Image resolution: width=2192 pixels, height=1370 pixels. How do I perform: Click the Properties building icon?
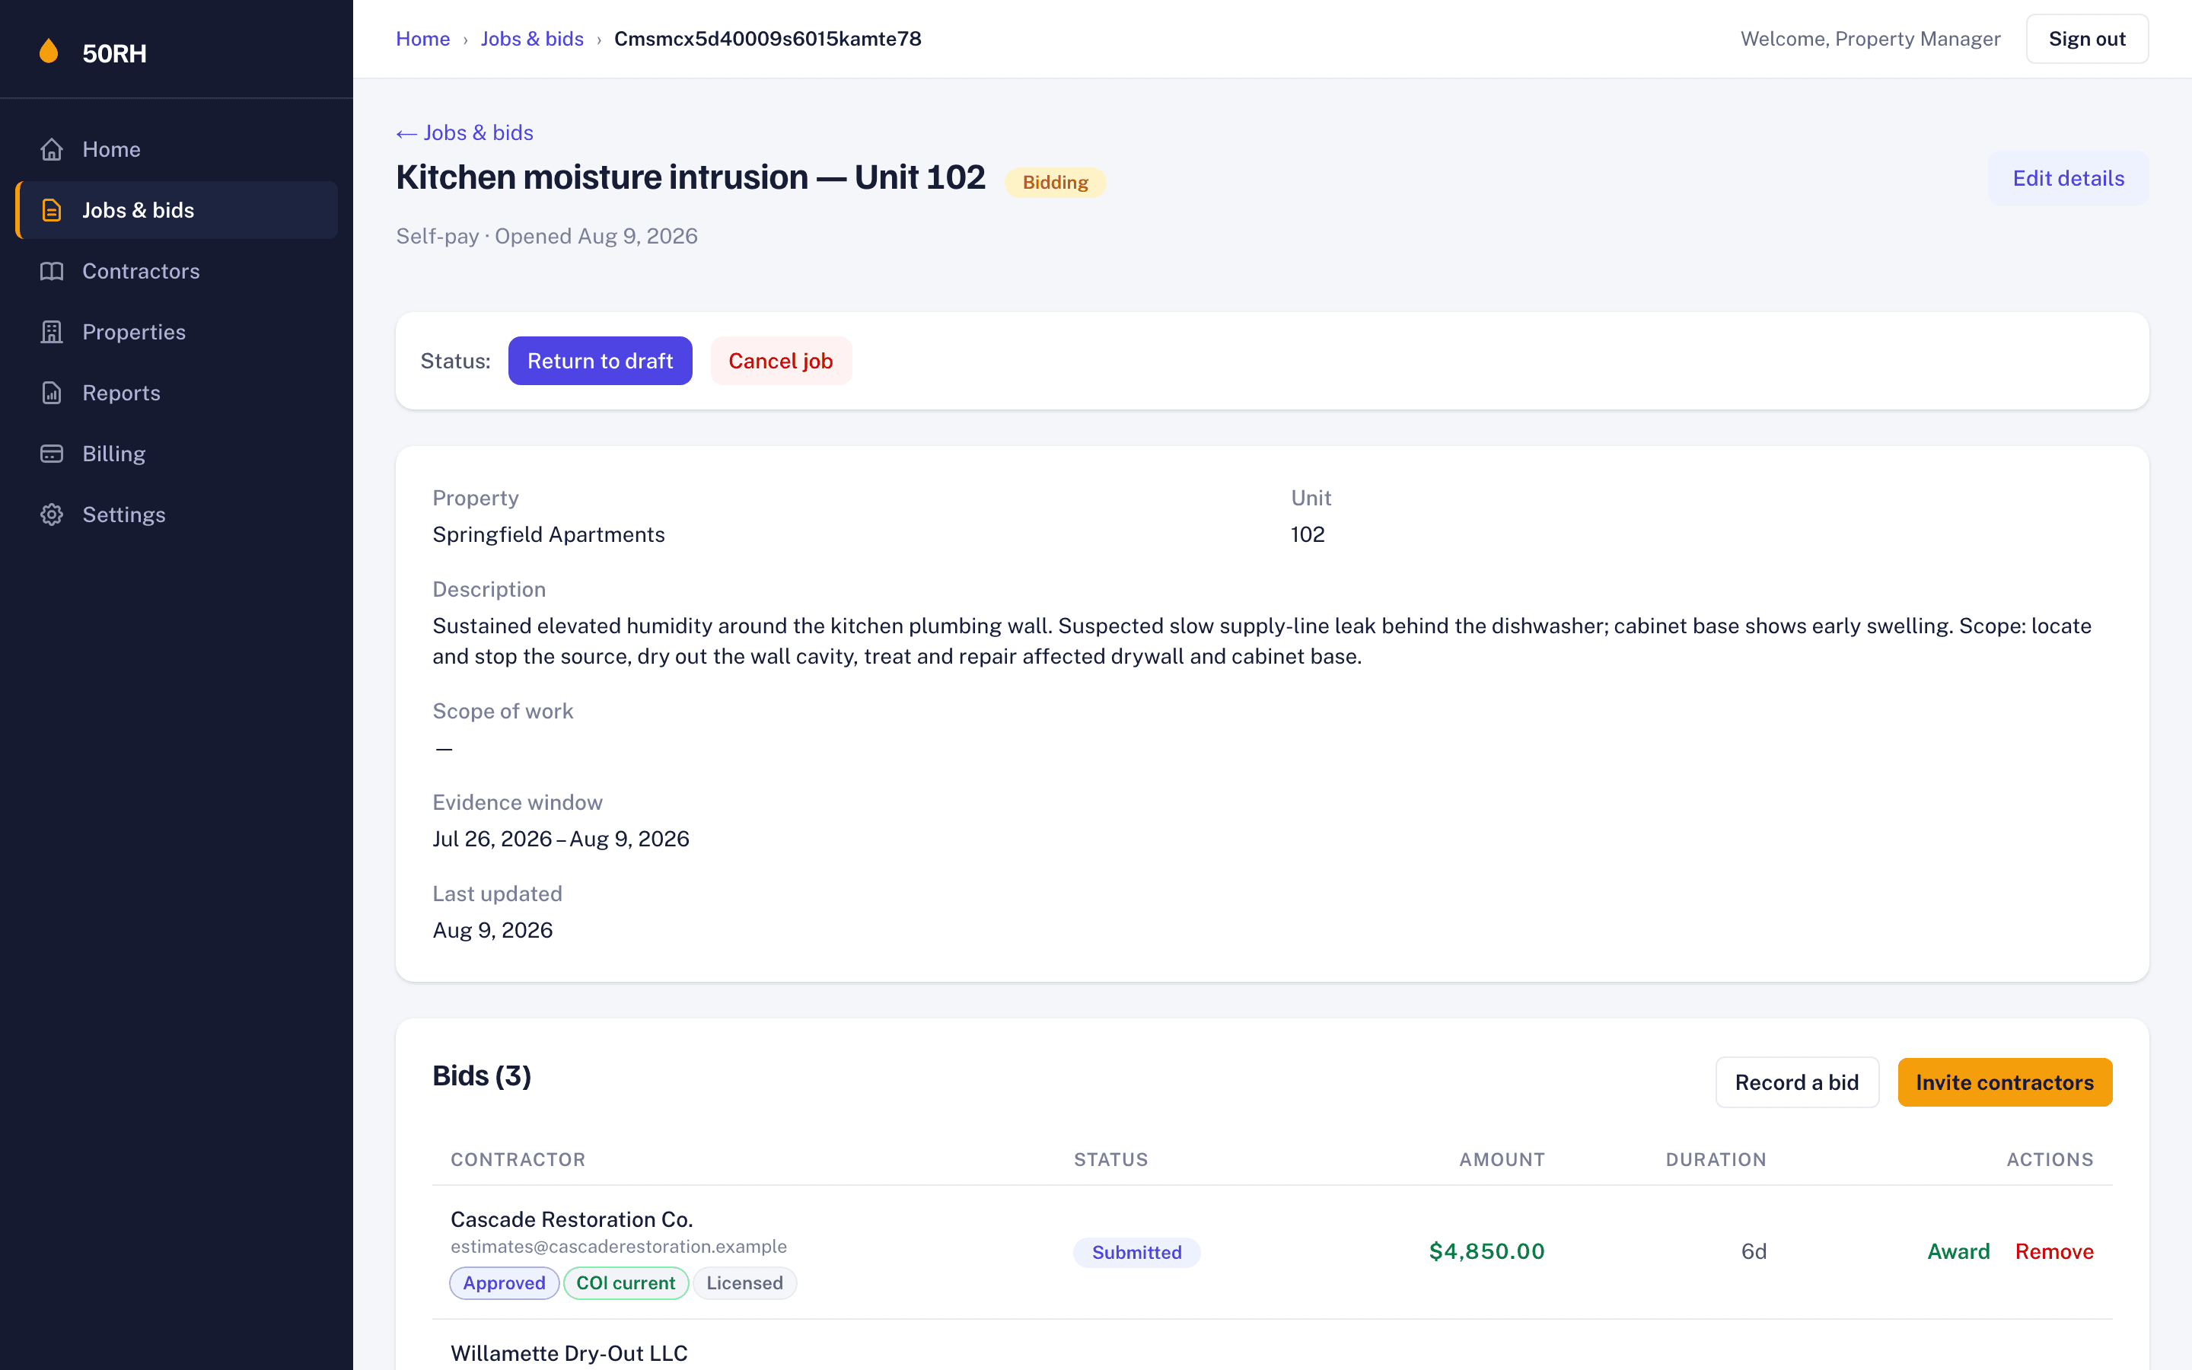click(x=52, y=332)
